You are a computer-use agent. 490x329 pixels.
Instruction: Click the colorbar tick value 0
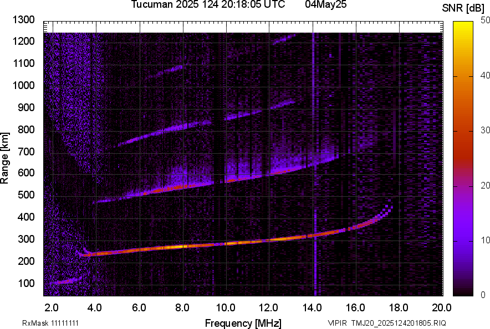click(x=483, y=295)
